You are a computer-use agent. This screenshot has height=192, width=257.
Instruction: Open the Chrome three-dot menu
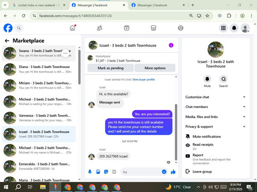(x=251, y=16)
